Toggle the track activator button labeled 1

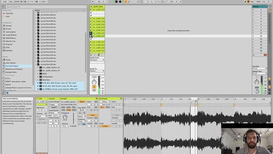[x=94, y=86]
